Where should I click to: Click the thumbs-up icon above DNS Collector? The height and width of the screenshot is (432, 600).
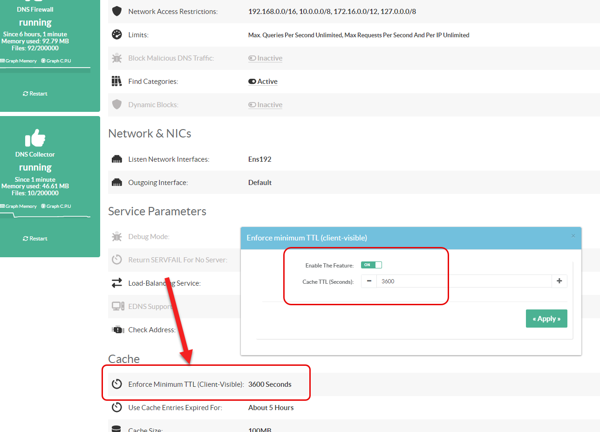[x=35, y=138]
